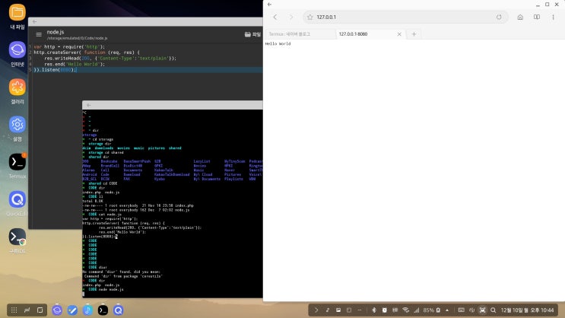Click the 85% battery indicator

click(431, 310)
